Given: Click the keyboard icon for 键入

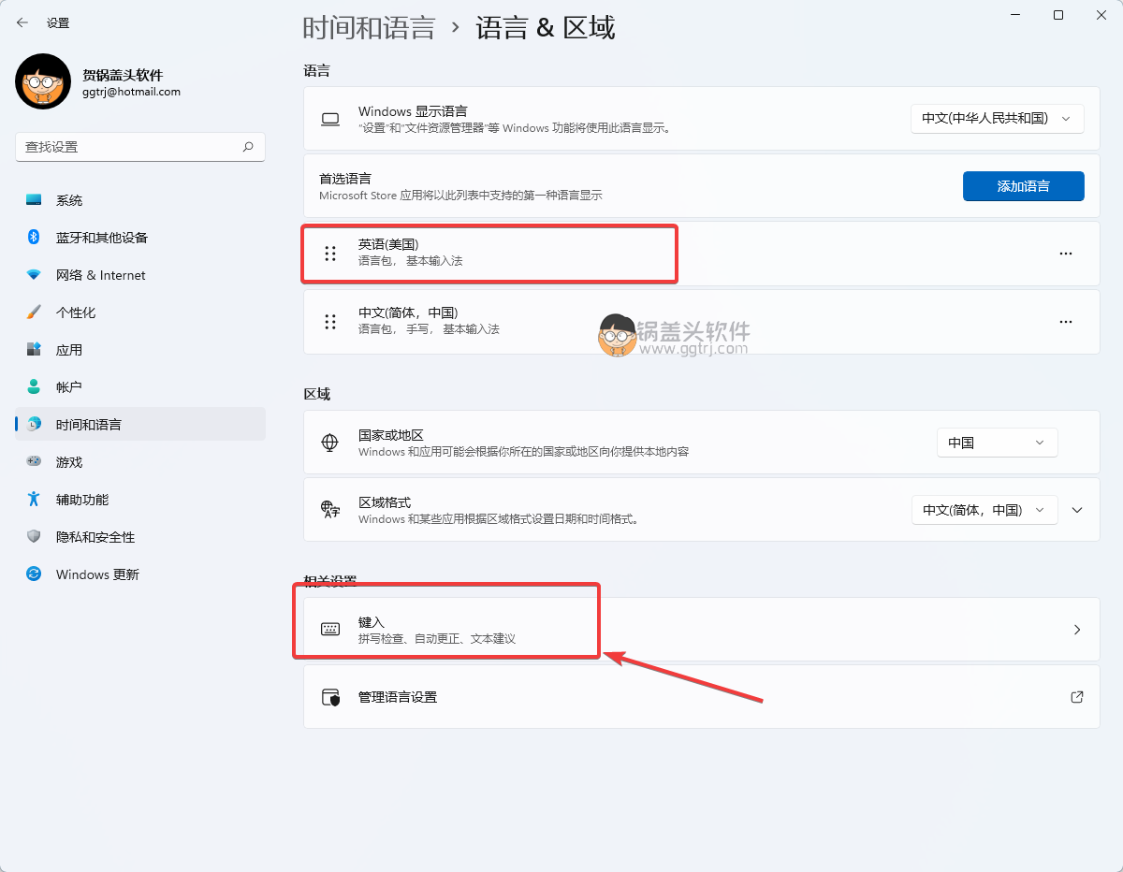Looking at the screenshot, I should tap(329, 630).
